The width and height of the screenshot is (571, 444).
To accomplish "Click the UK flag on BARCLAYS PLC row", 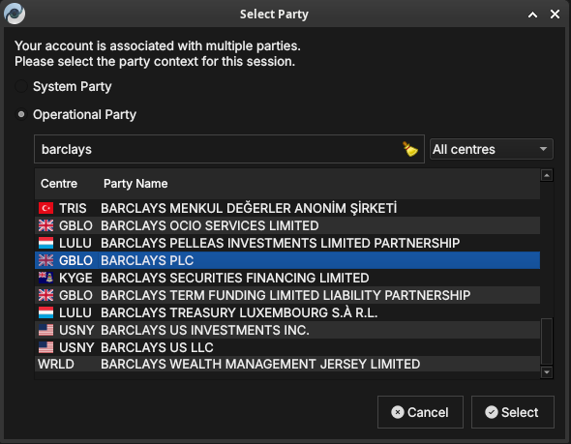I will (x=45, y=260).
